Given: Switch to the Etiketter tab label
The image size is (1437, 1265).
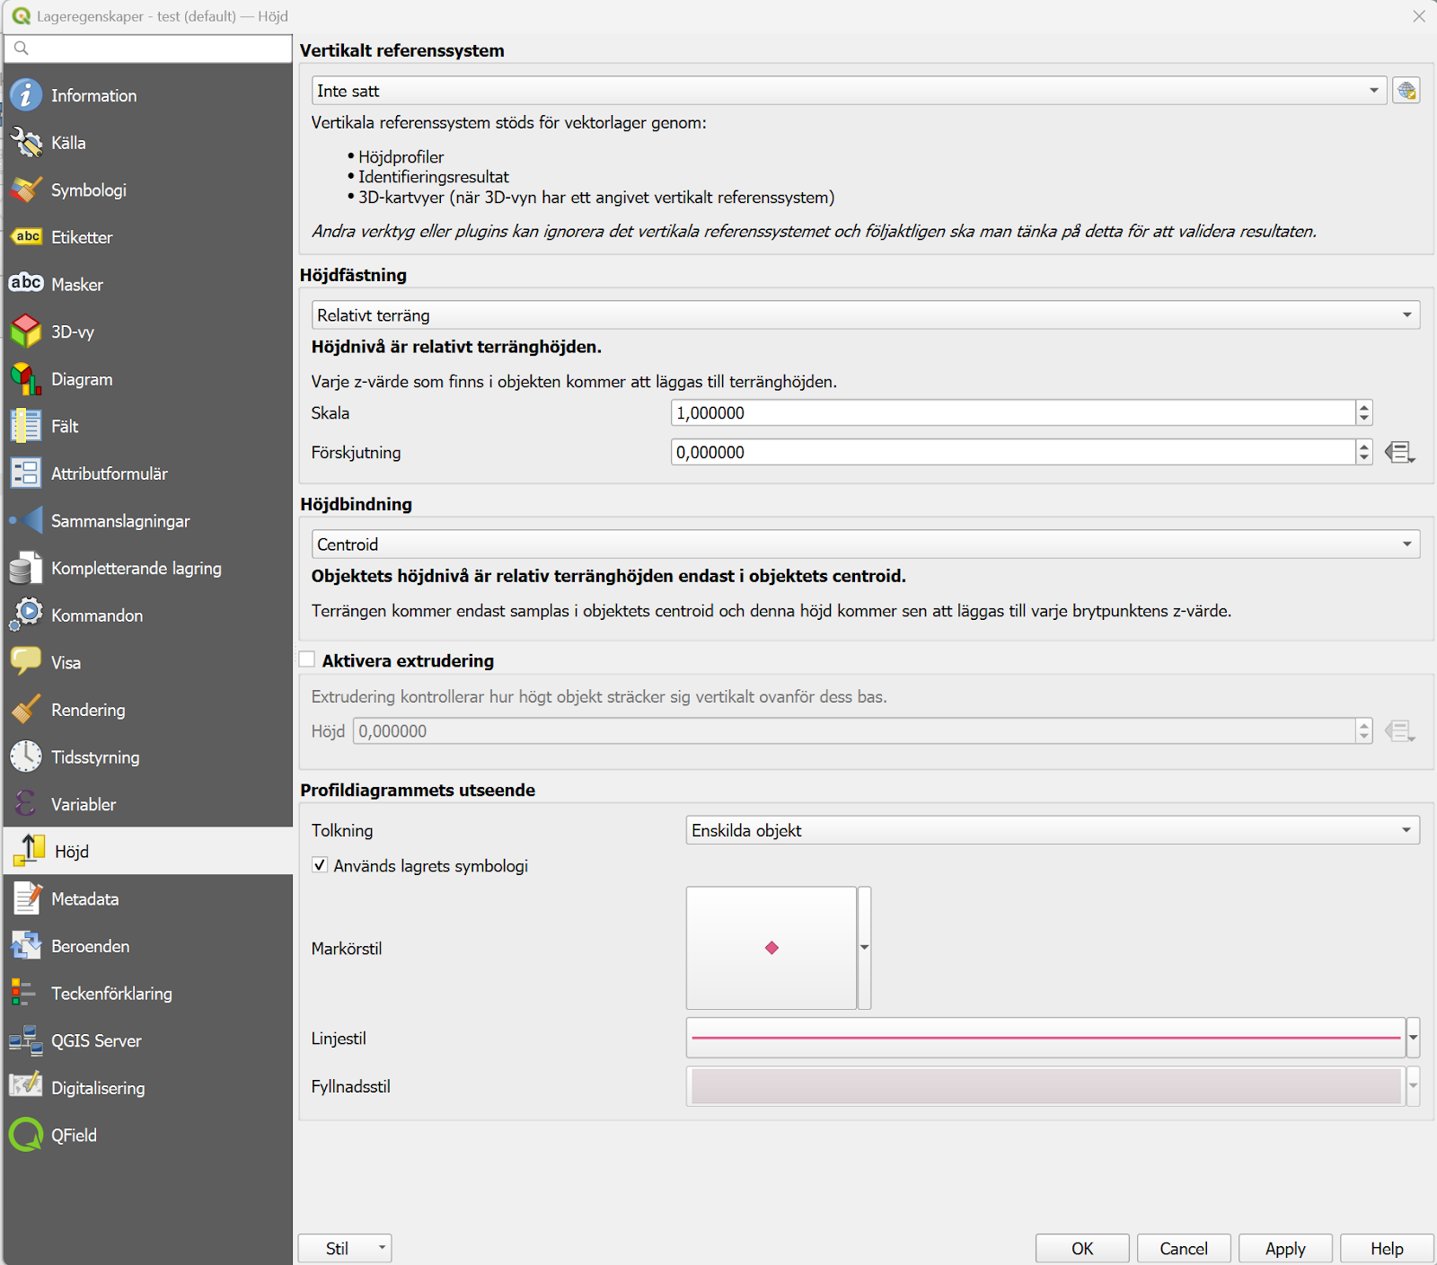Looking at the screenshot, I should (82, 237).
